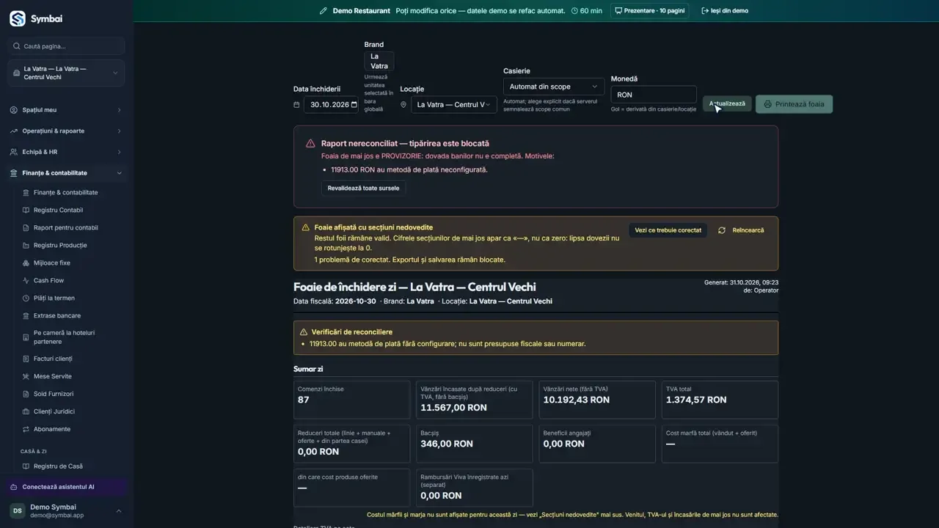
Task: Click the Printează foaia button
Action: pyautogui.click(x=794, y=104)
